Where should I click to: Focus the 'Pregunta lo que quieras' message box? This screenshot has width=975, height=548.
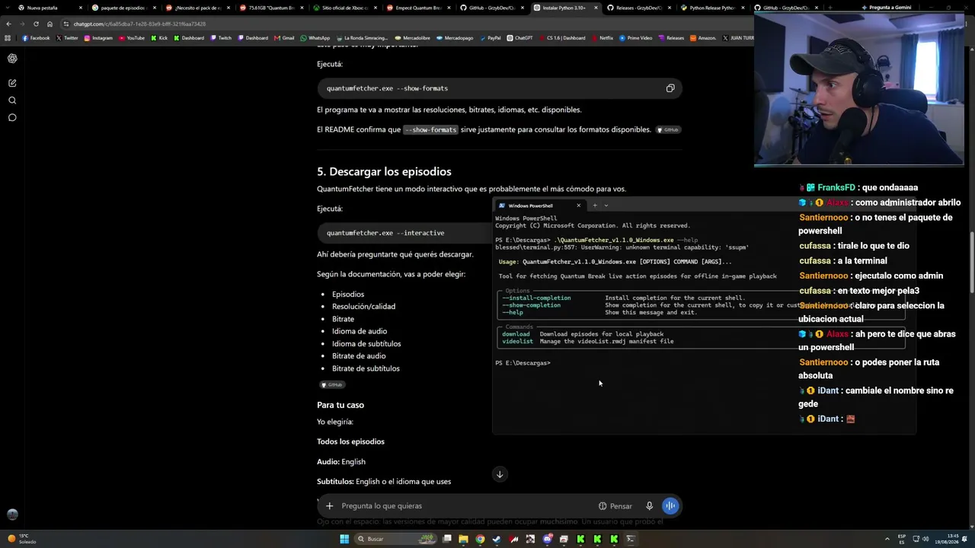click(x=465, y=506)
